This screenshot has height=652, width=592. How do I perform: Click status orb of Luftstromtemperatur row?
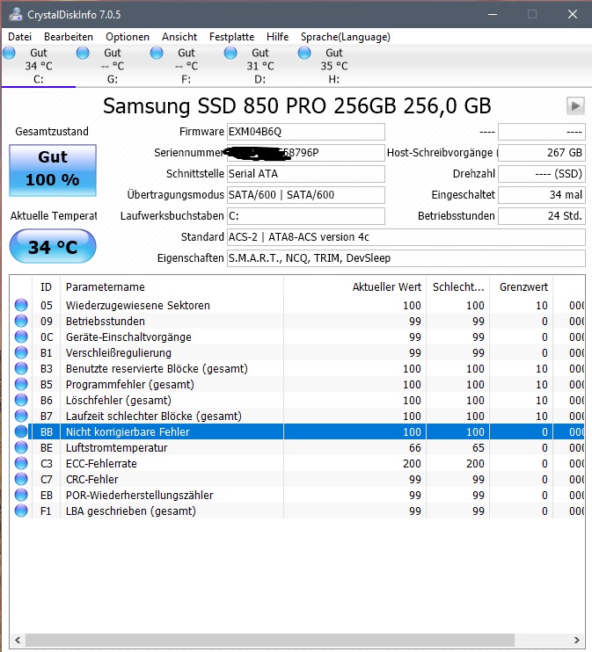point(21,447)
